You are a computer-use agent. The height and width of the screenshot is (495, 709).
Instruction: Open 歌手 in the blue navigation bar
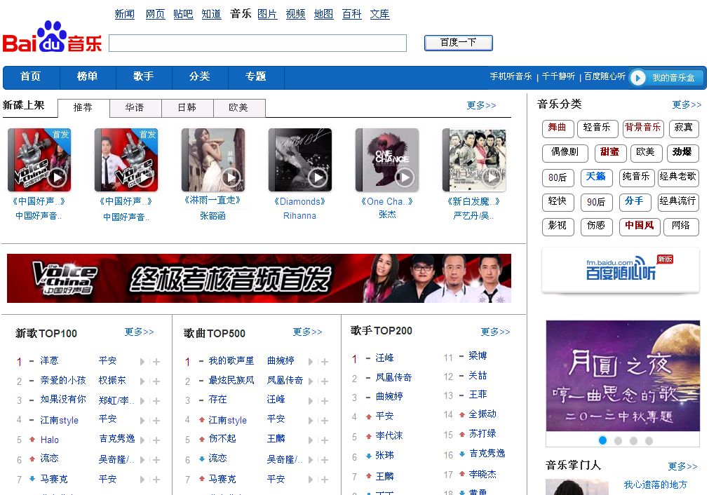(143, 76)
